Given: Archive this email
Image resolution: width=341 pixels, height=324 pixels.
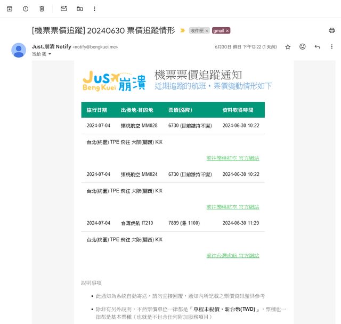Looking at the screenshot, I should [x=10, y=9].
